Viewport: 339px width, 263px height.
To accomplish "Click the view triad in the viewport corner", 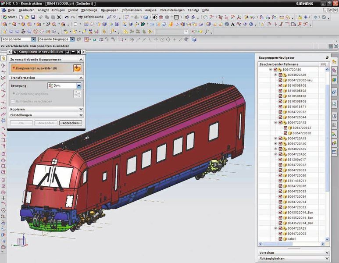I will coord(21,241).
